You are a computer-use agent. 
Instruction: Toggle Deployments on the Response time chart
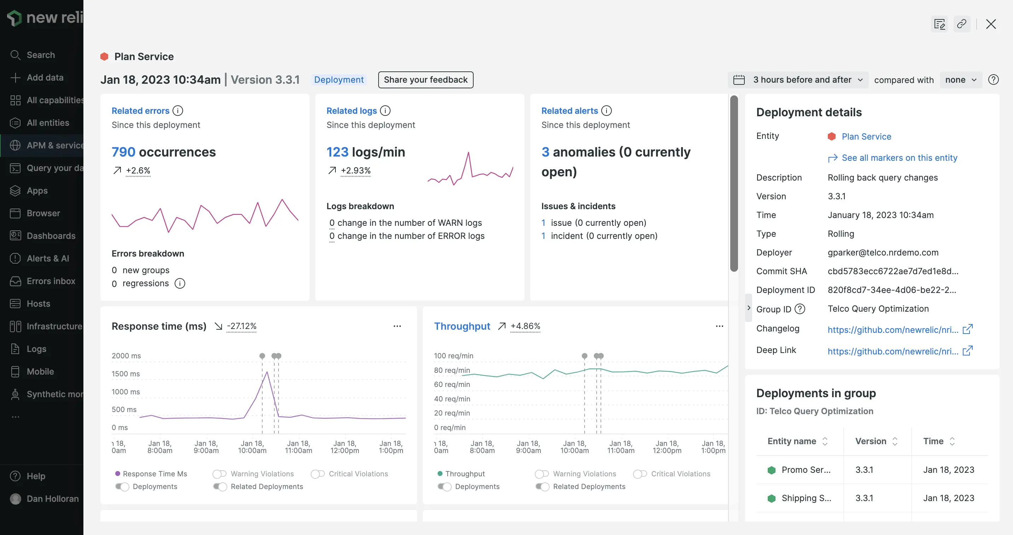[122, 487]
